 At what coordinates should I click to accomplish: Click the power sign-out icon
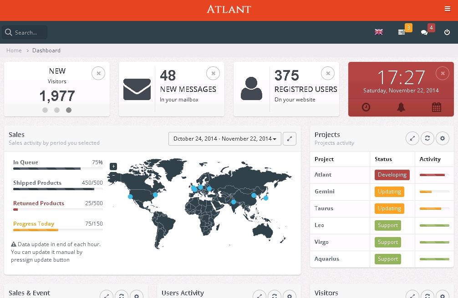pyautogui.click(x=447, y=32)
